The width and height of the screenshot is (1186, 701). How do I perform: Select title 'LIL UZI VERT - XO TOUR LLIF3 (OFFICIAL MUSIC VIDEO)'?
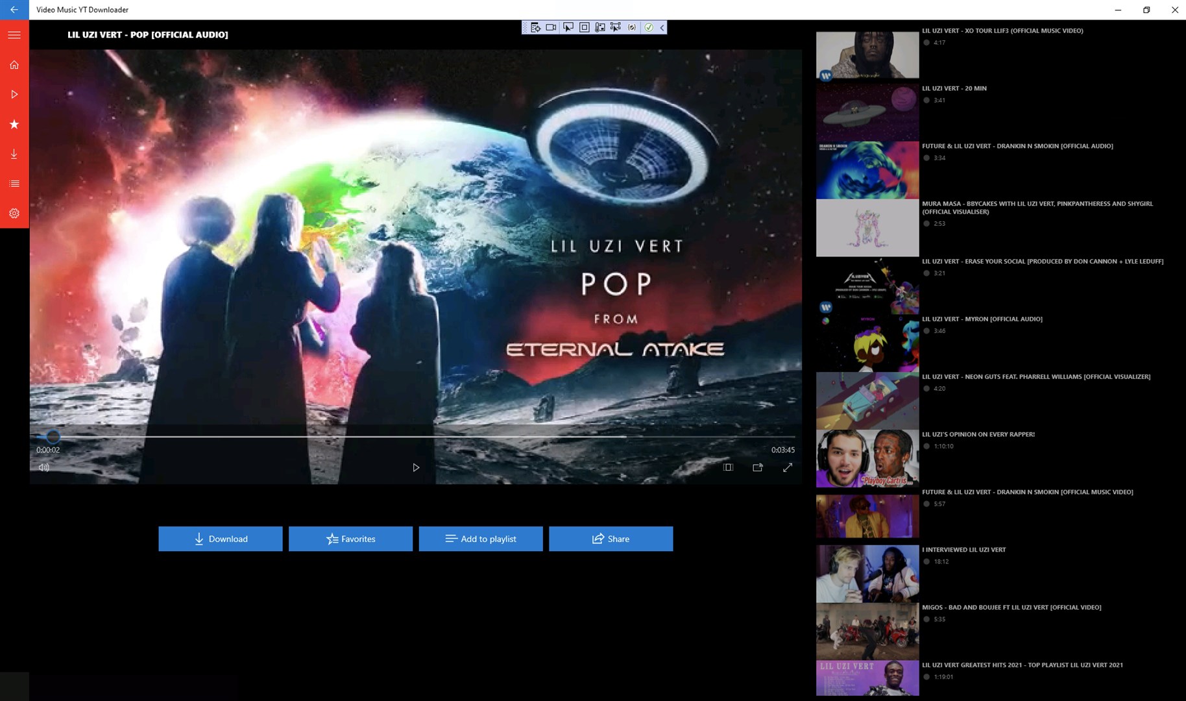(1002, 31)
